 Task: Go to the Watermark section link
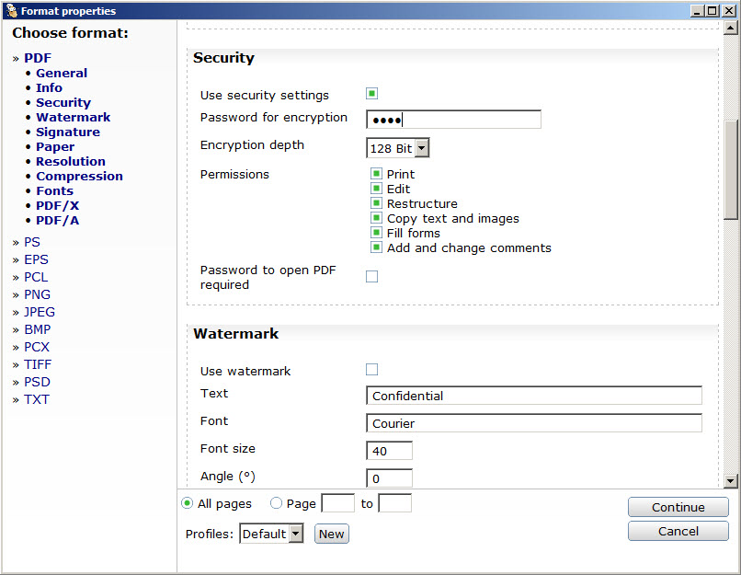73,118
